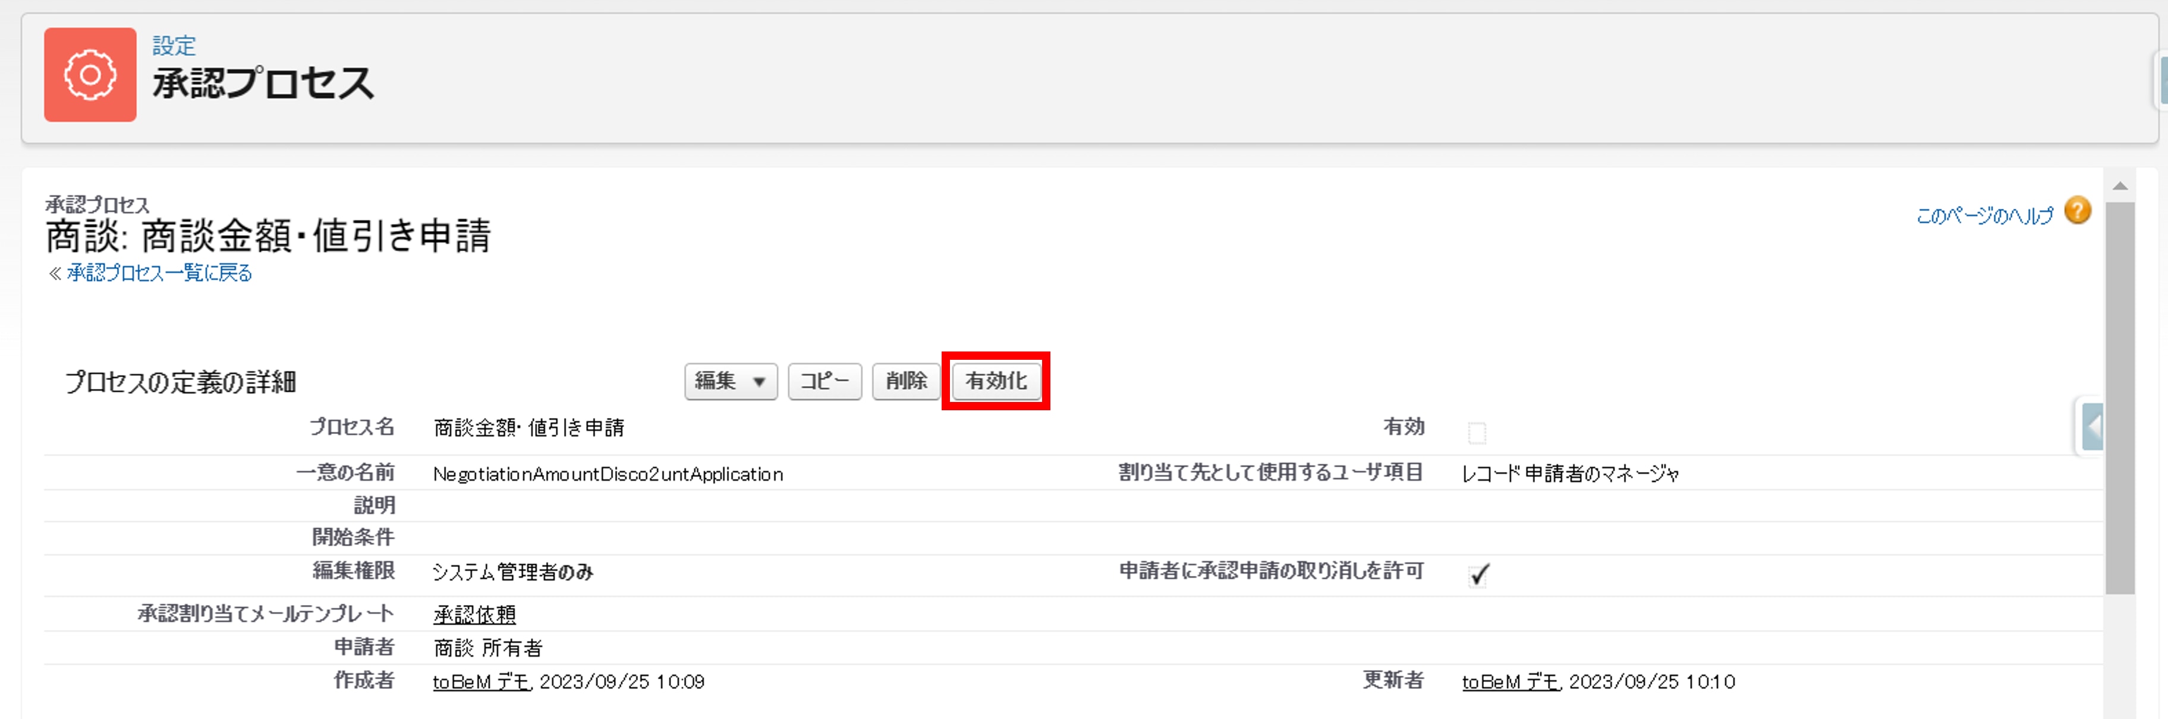Open このページのヘルプ link

tap(1984, 216)
